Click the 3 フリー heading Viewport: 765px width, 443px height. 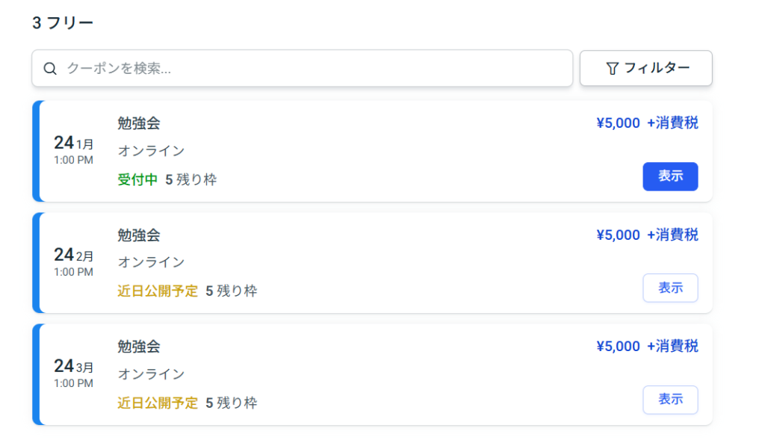[x=63, y=23]
